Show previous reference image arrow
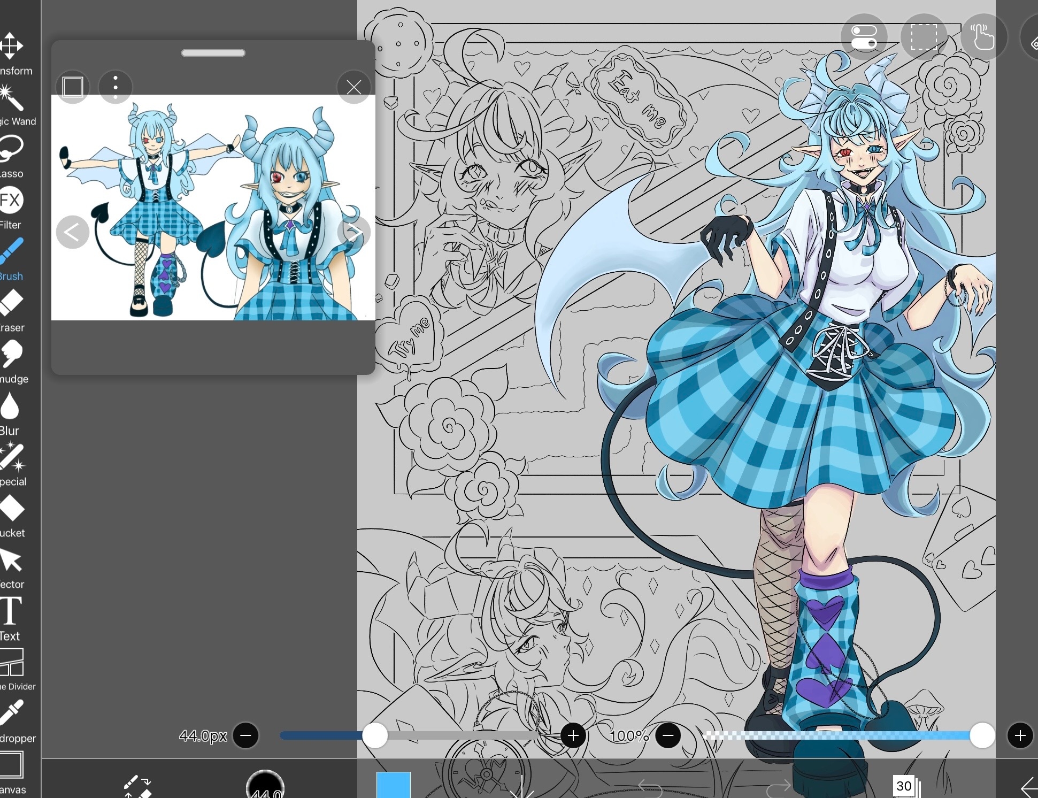1038x798 pixels. pyautogui.click(x=72, y=232)
